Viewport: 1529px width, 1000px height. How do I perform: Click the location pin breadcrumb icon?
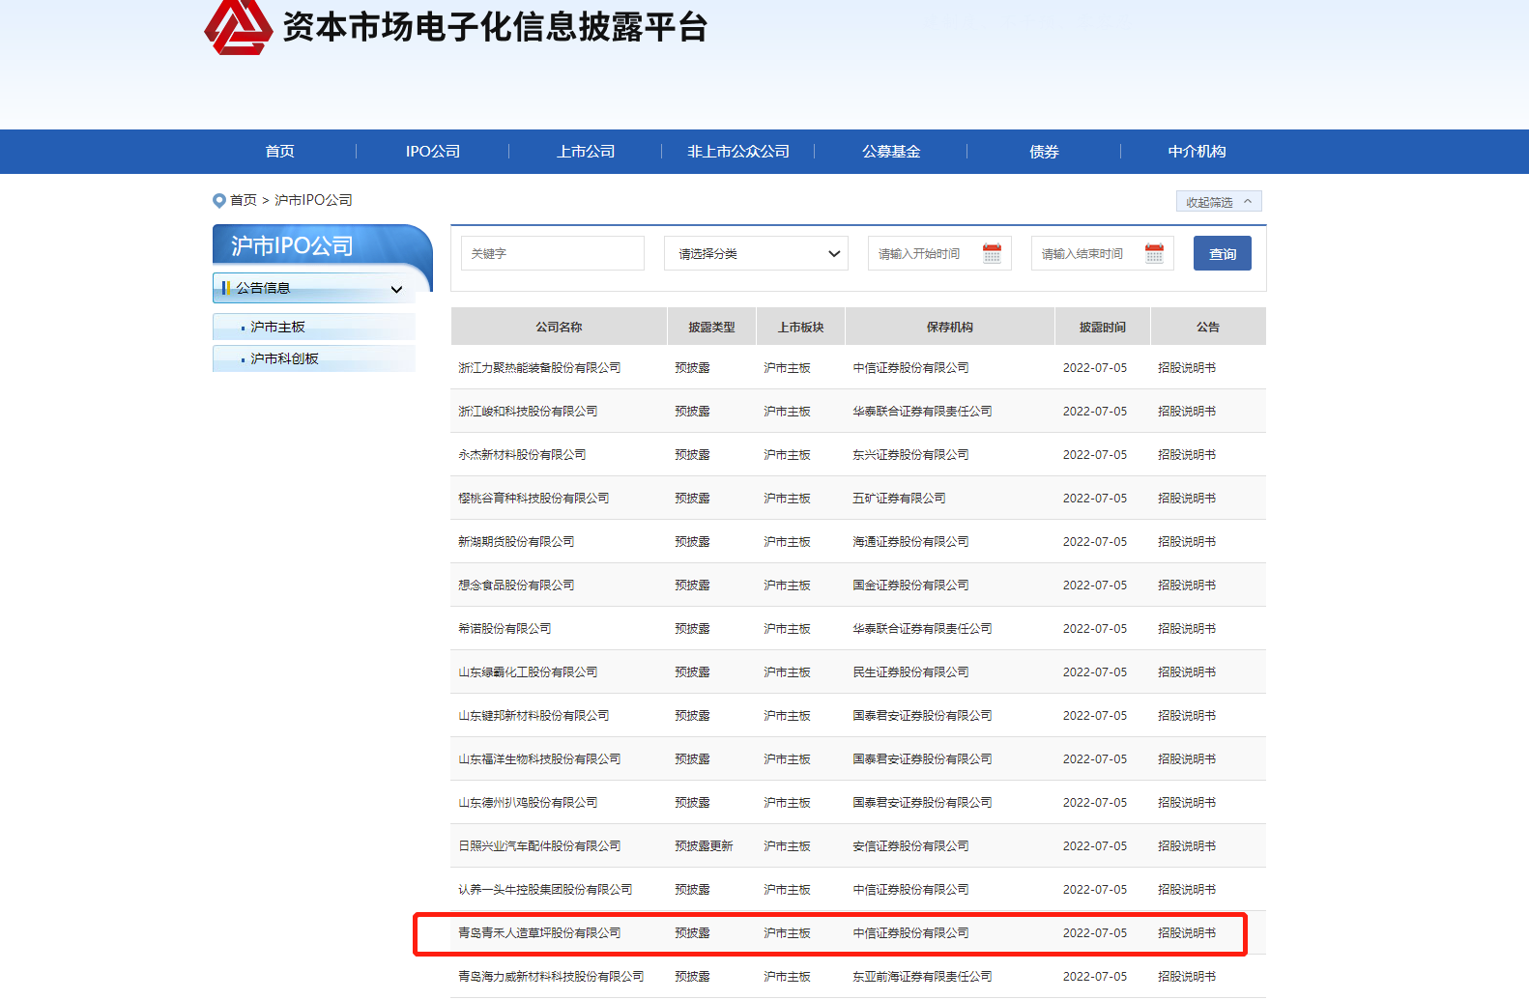(x=219, y=201)
